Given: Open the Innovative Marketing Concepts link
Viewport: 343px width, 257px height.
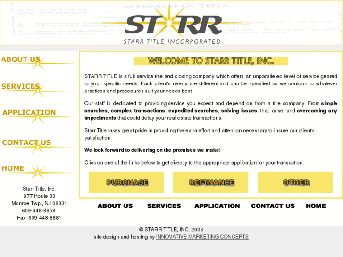Looking at the screenshot, I should coord(202,237).
